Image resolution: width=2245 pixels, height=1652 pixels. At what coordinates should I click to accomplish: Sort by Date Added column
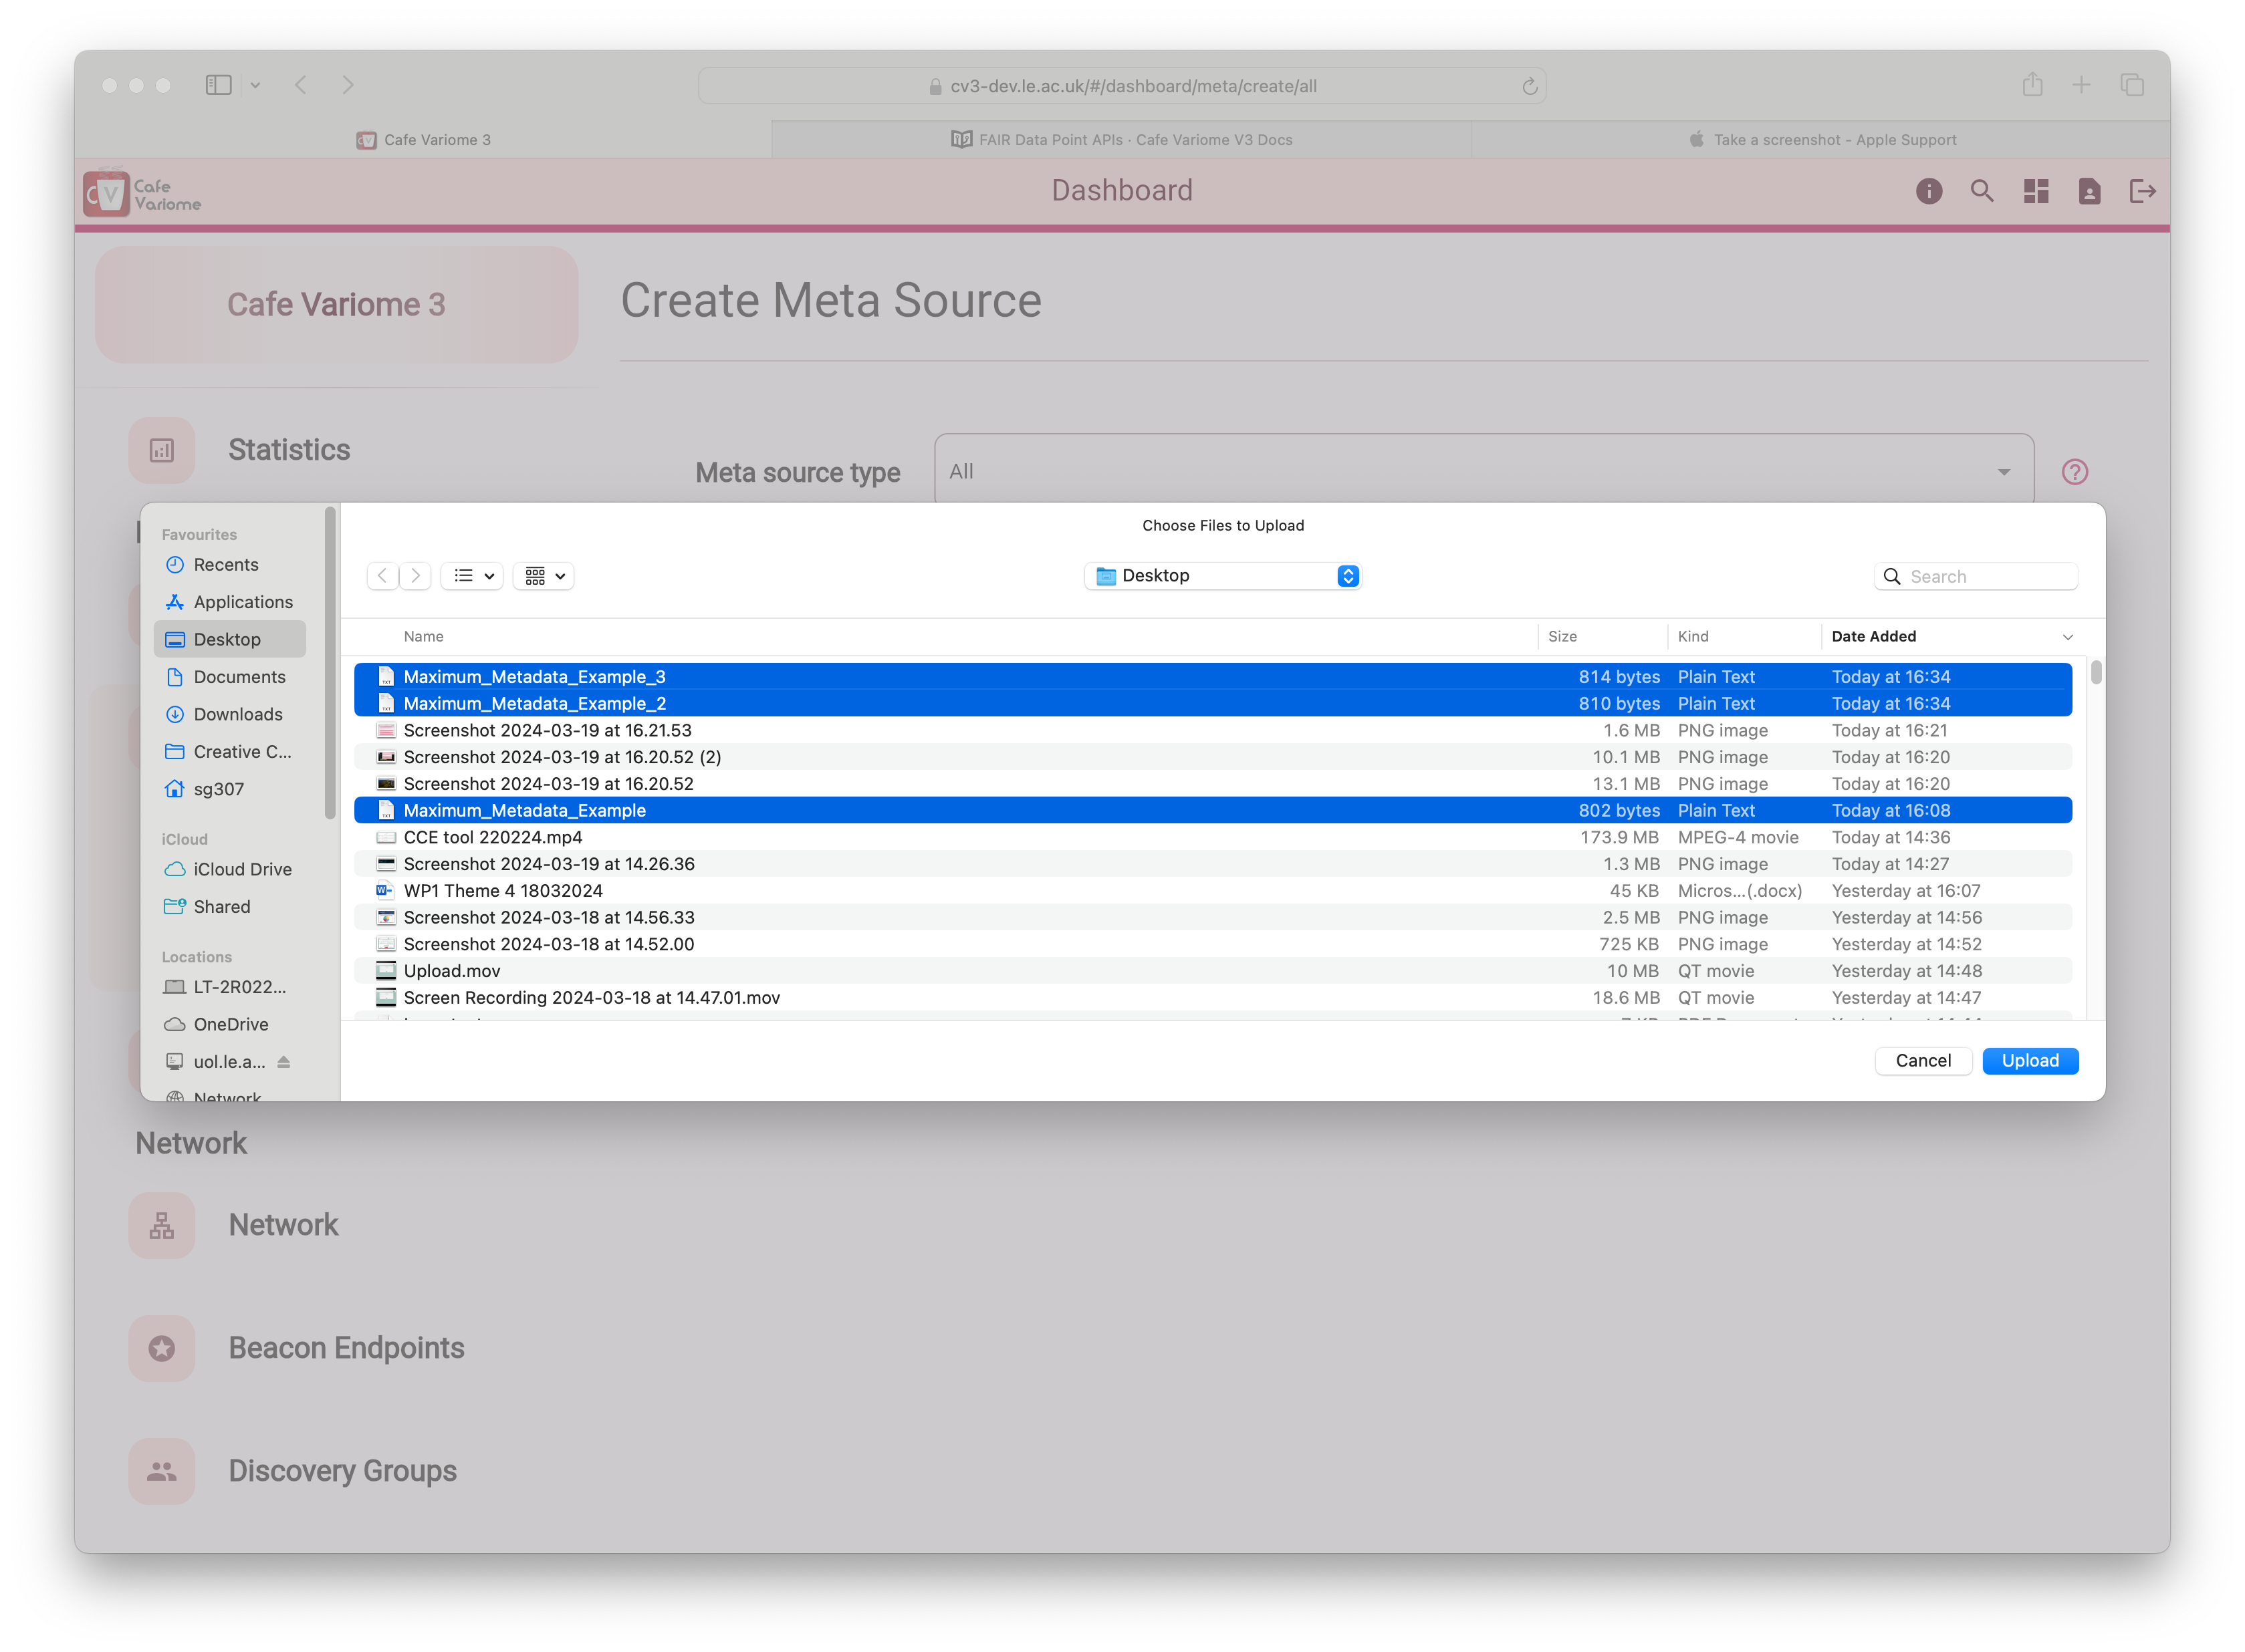pos(1873,637)
